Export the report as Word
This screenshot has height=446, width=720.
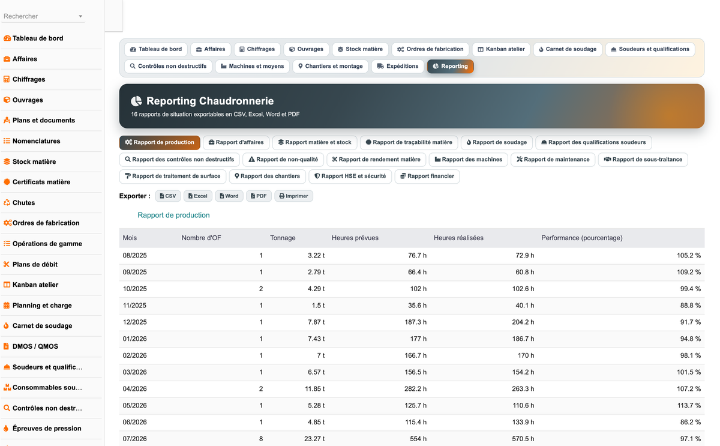(x=229, y=196)
